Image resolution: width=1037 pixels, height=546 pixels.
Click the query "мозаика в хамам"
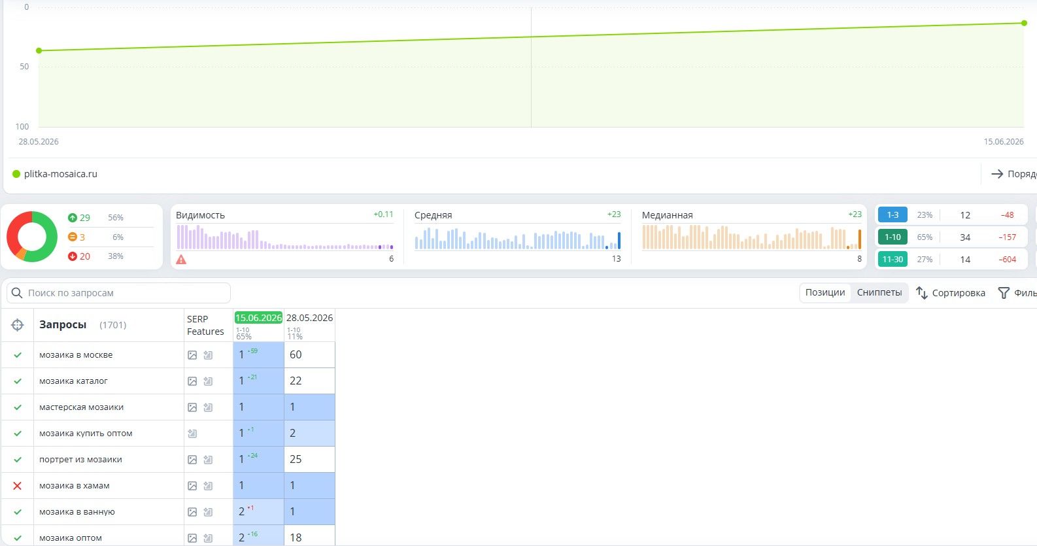tap(75, 486)
